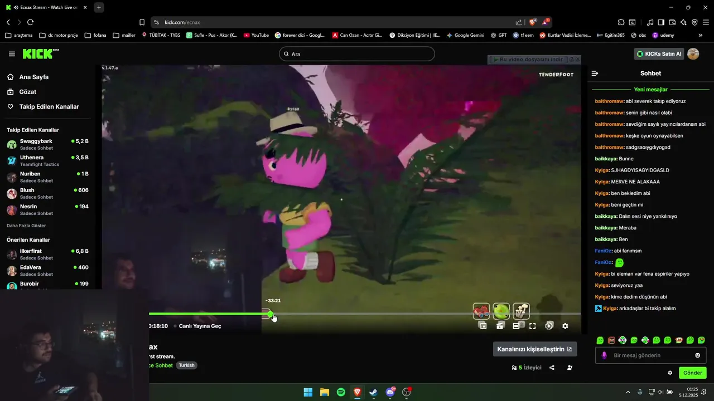Click Kanalınızı kişiselleştirin button
Viewport: 714px width, 401px height.
click(535, 349)
